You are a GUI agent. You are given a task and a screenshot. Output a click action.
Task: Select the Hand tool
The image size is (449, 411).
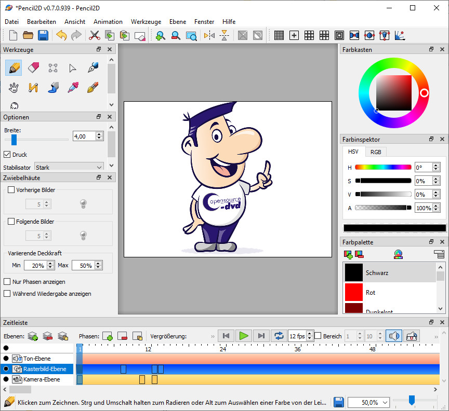(14, 87)
